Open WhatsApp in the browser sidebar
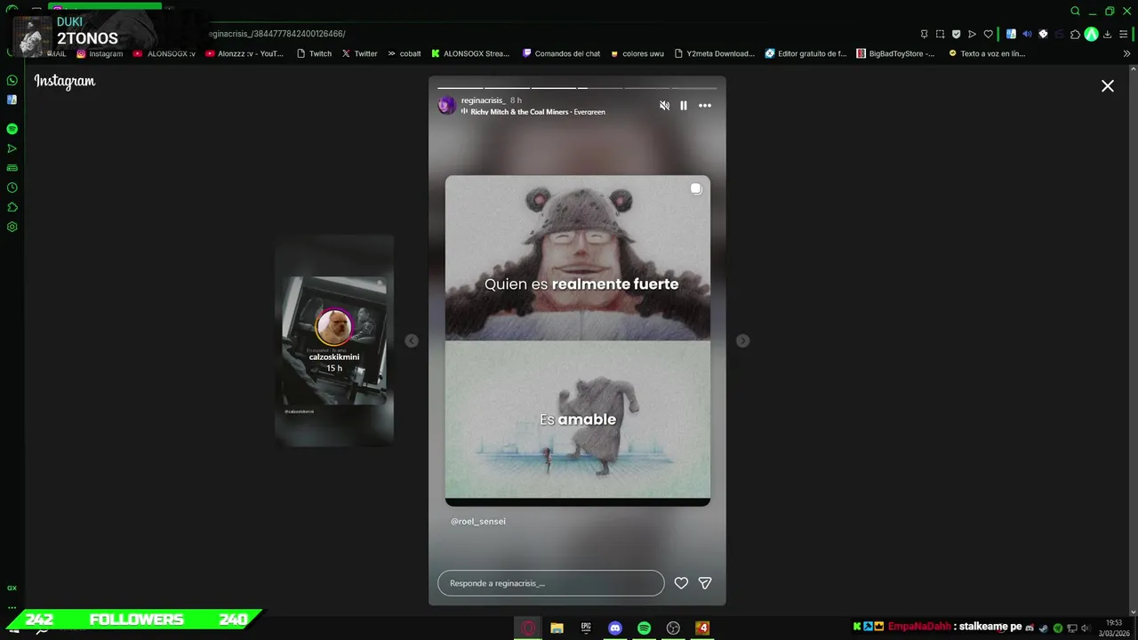This screenshot has width=1138, height=640. [12, 80]
